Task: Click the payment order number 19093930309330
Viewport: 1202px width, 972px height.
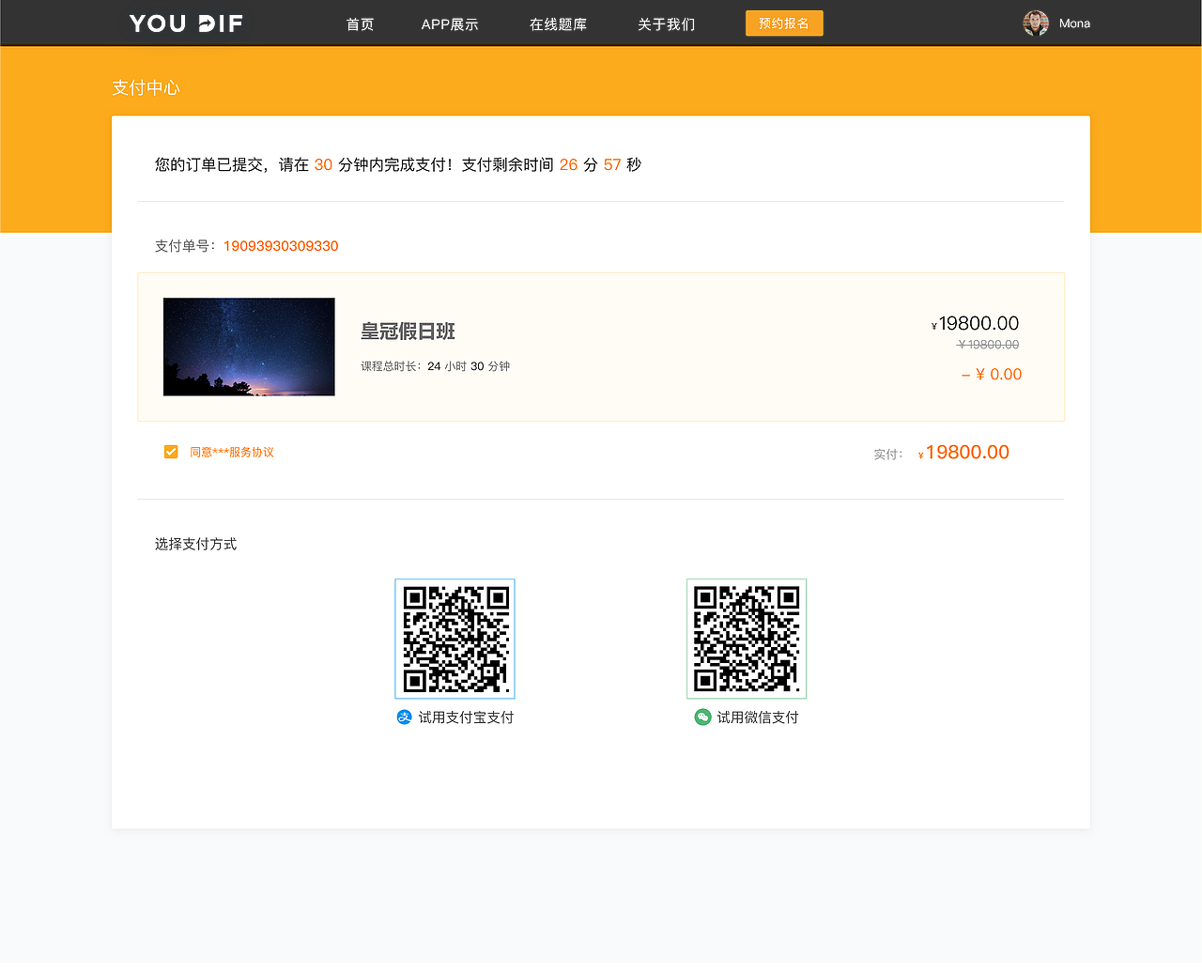Action: (281, 246)
